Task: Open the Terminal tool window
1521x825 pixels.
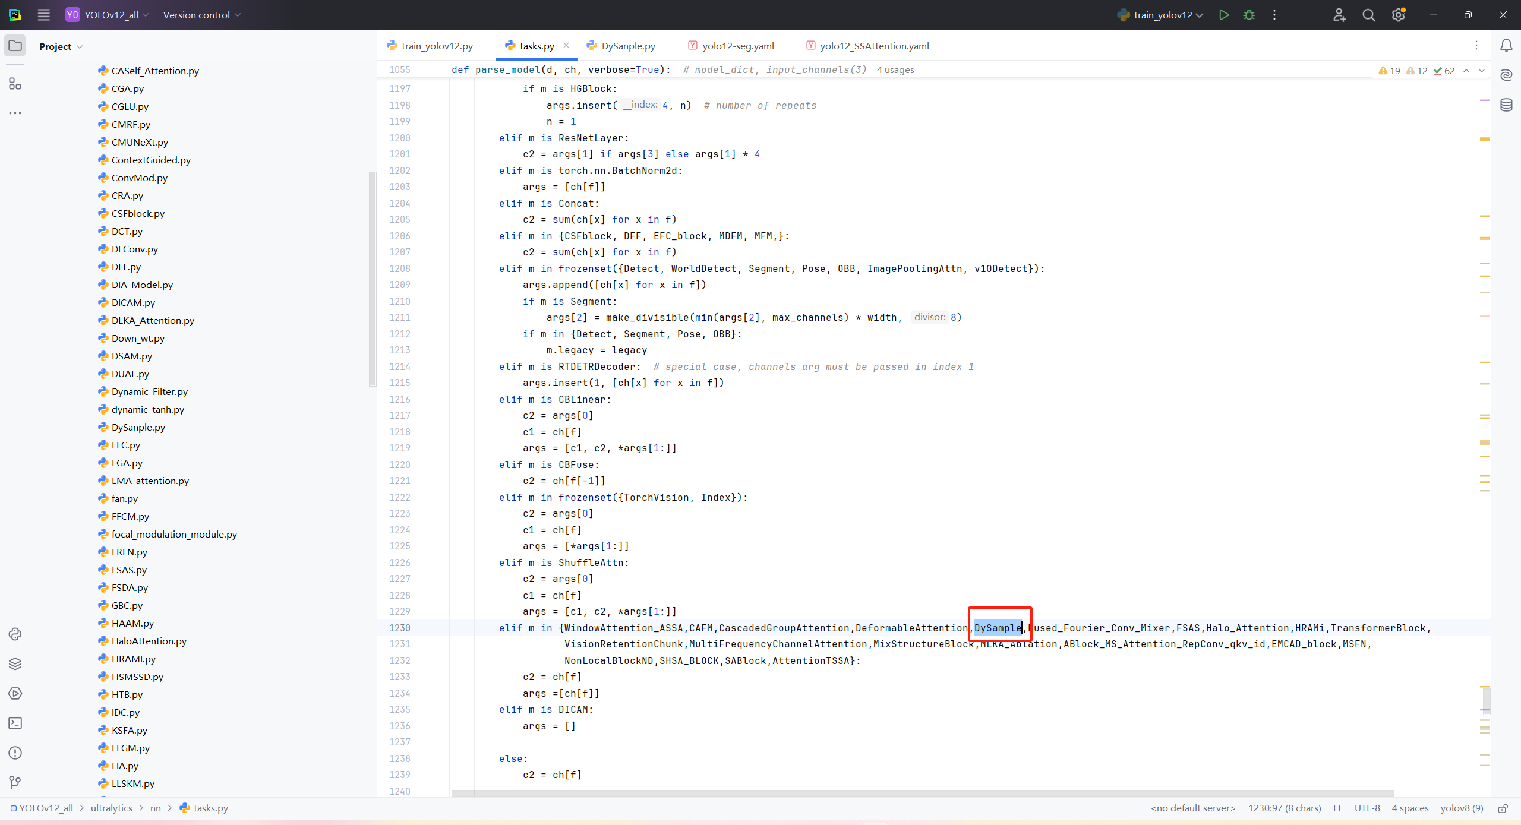Action: click(15, 723)
